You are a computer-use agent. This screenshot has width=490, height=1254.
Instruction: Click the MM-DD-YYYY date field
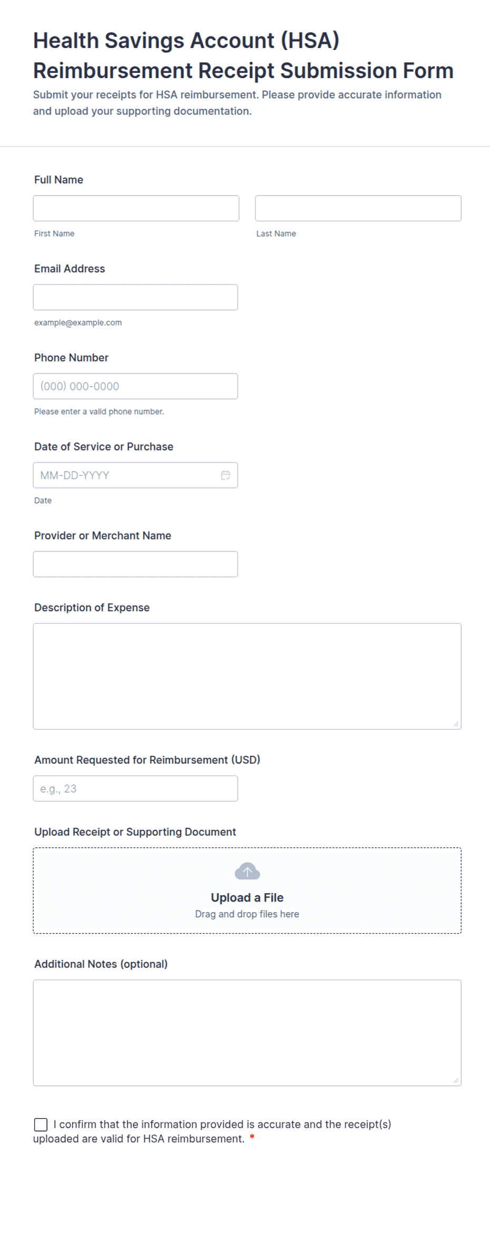click(135, 475)
